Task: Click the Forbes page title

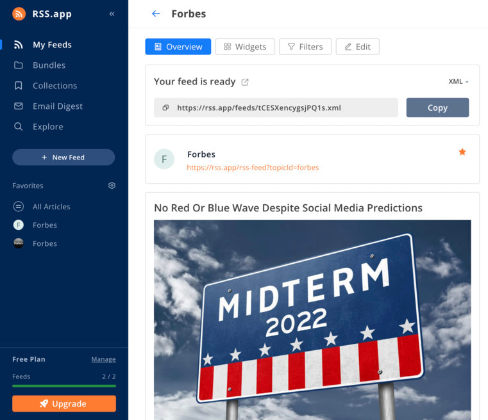Action: [189, 13]
